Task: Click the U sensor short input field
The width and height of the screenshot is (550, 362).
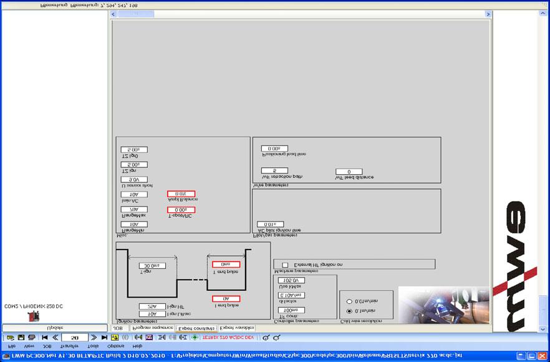Action: 134,179
